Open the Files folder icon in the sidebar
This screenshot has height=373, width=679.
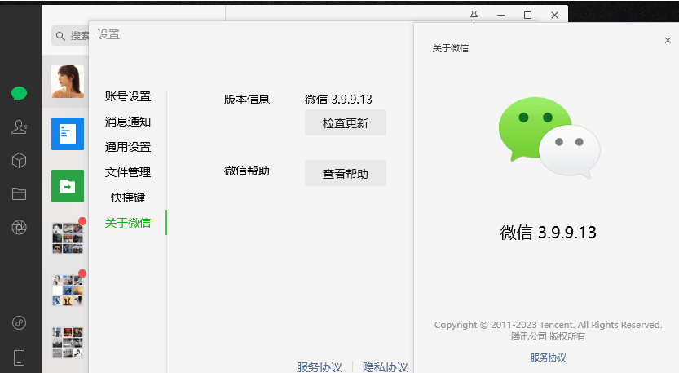(19, 194)
